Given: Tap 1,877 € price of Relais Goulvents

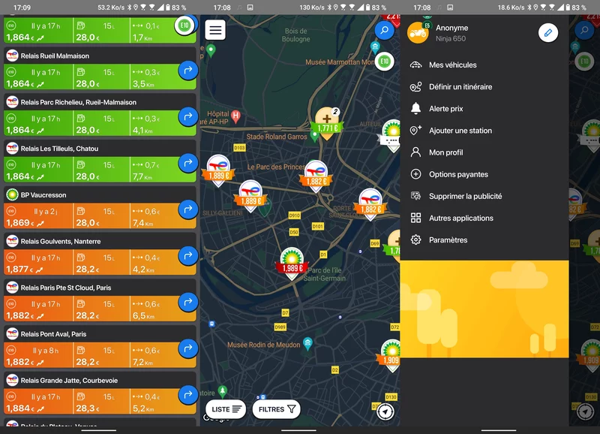Looking at the screenshot, I should (20, 269).
